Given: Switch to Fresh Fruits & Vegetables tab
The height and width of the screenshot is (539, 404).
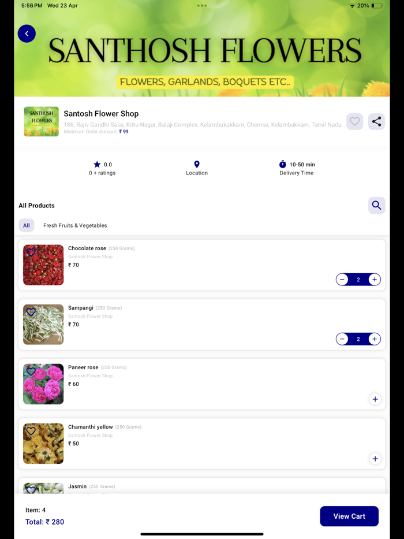Looking at the screenshot, I should (x=75, y=225).
